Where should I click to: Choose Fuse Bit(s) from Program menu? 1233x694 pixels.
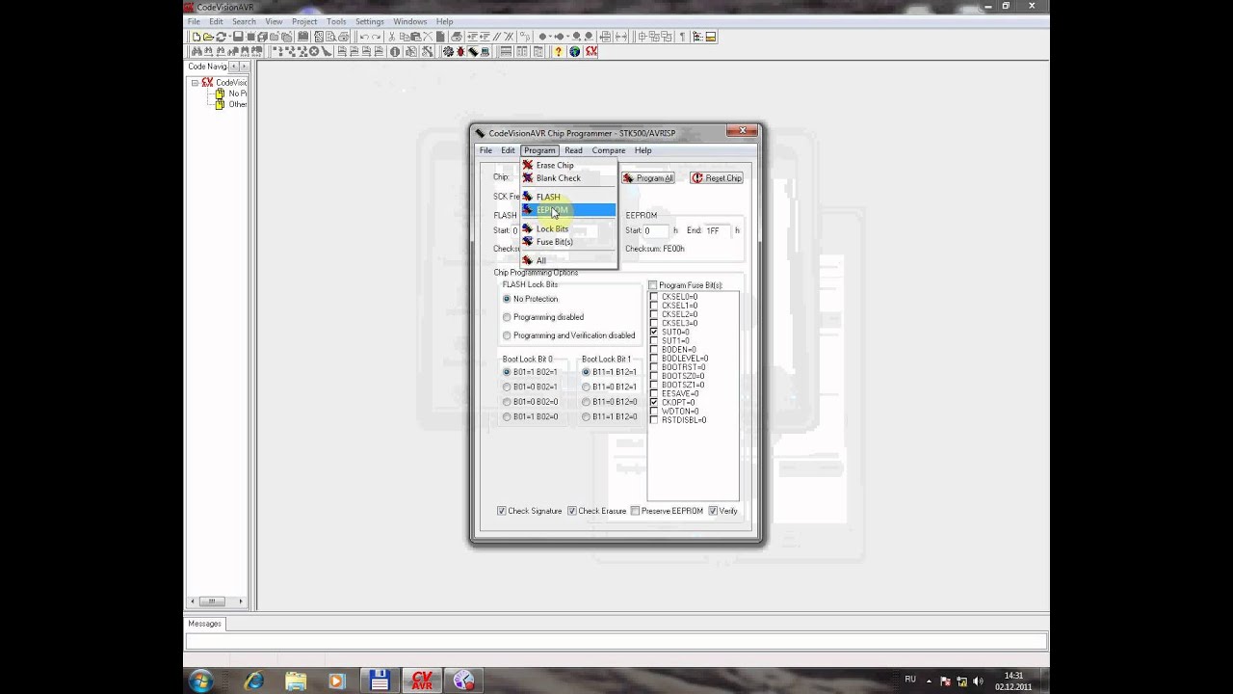click(568, 242)
